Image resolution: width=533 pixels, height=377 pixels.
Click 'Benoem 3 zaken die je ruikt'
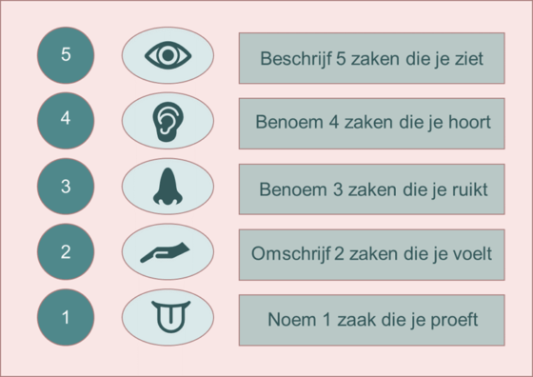click(372, 189)
